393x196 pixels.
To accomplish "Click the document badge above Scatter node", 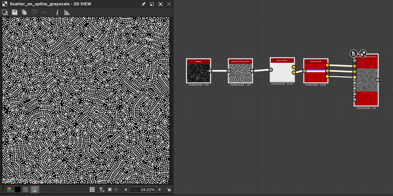I will click(353, 53).
